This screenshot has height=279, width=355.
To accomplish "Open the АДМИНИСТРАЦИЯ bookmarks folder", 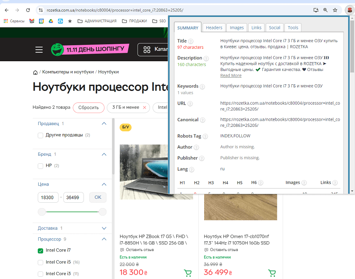I will pos(97,21).
